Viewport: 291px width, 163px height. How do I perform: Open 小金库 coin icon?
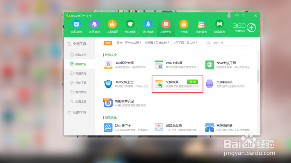[184, 24]
